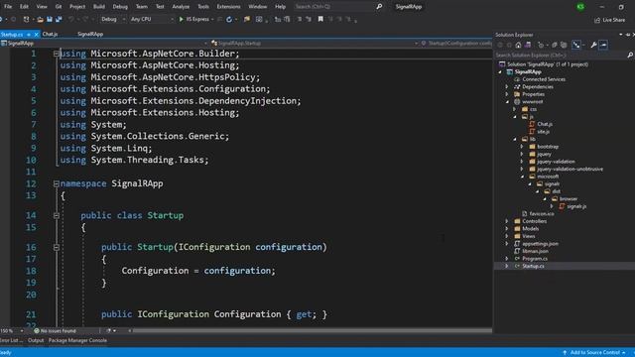Click the Open File folder icon

tap(40, 19)
